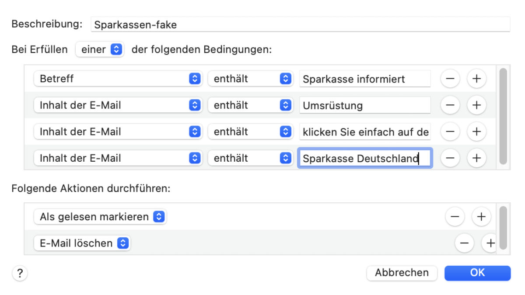
Task: Click the 'klicken Sie einfach auf de' field
Action: click(x=365, y=132)
